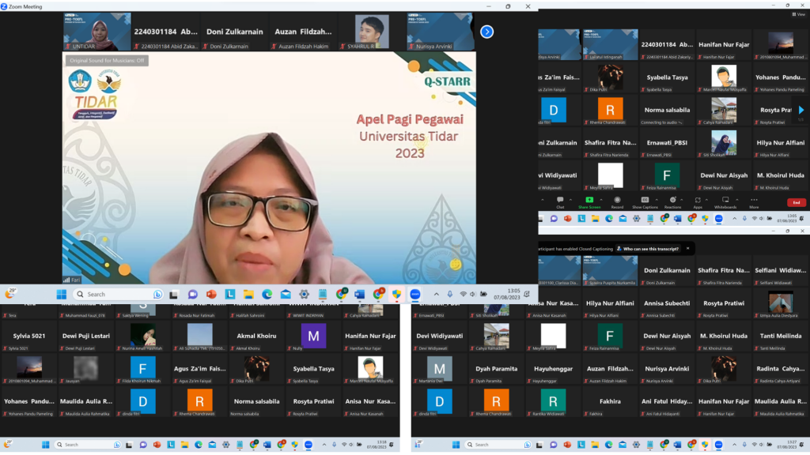The height and width of the screenshot is (455, 810).
Task: Select the UNTIDAR participant thumbnail
Action: 97,32
